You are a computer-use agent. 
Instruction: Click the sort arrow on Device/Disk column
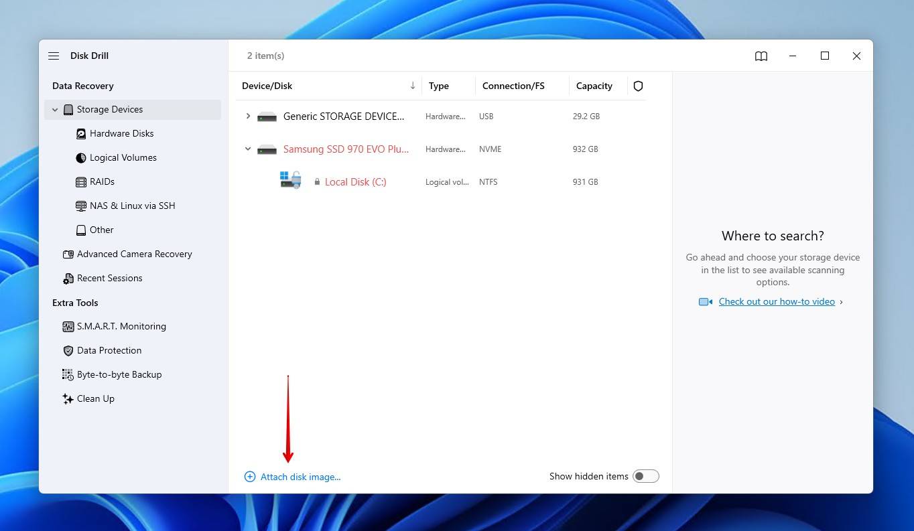[x=413, y=86]
